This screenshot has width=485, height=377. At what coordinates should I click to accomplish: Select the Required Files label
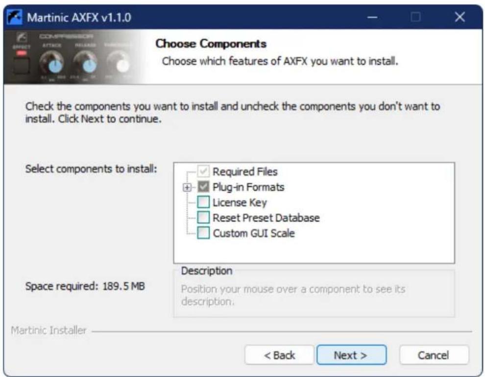[245, 171]
